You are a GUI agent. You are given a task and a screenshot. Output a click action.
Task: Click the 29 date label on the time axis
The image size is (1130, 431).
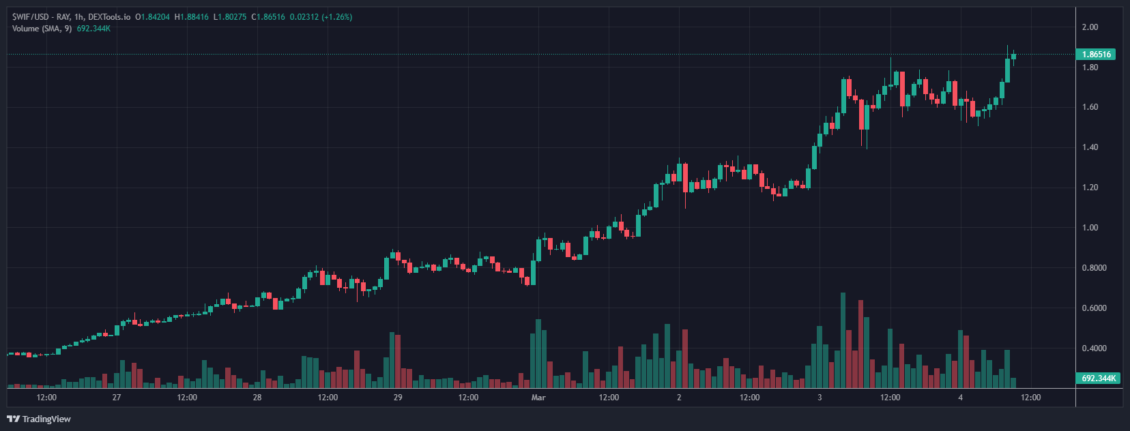point(398,398)
